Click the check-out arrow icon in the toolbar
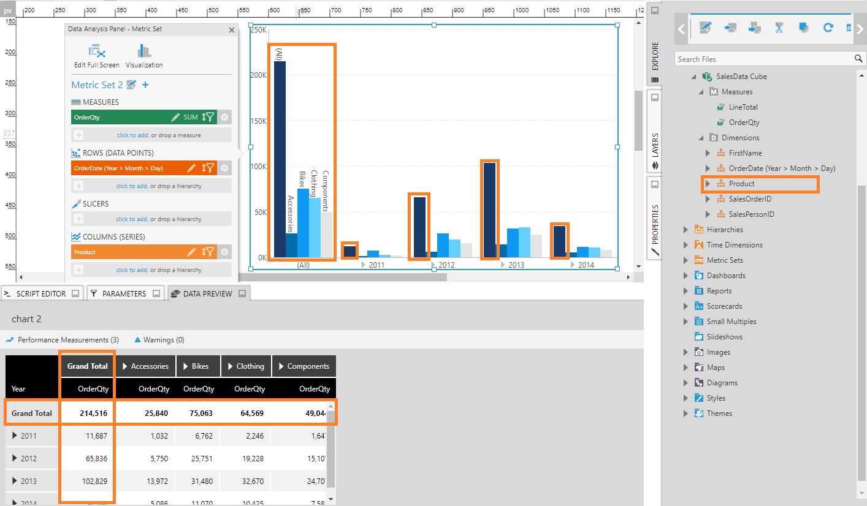Screen dimensions: 867x506 730,28
